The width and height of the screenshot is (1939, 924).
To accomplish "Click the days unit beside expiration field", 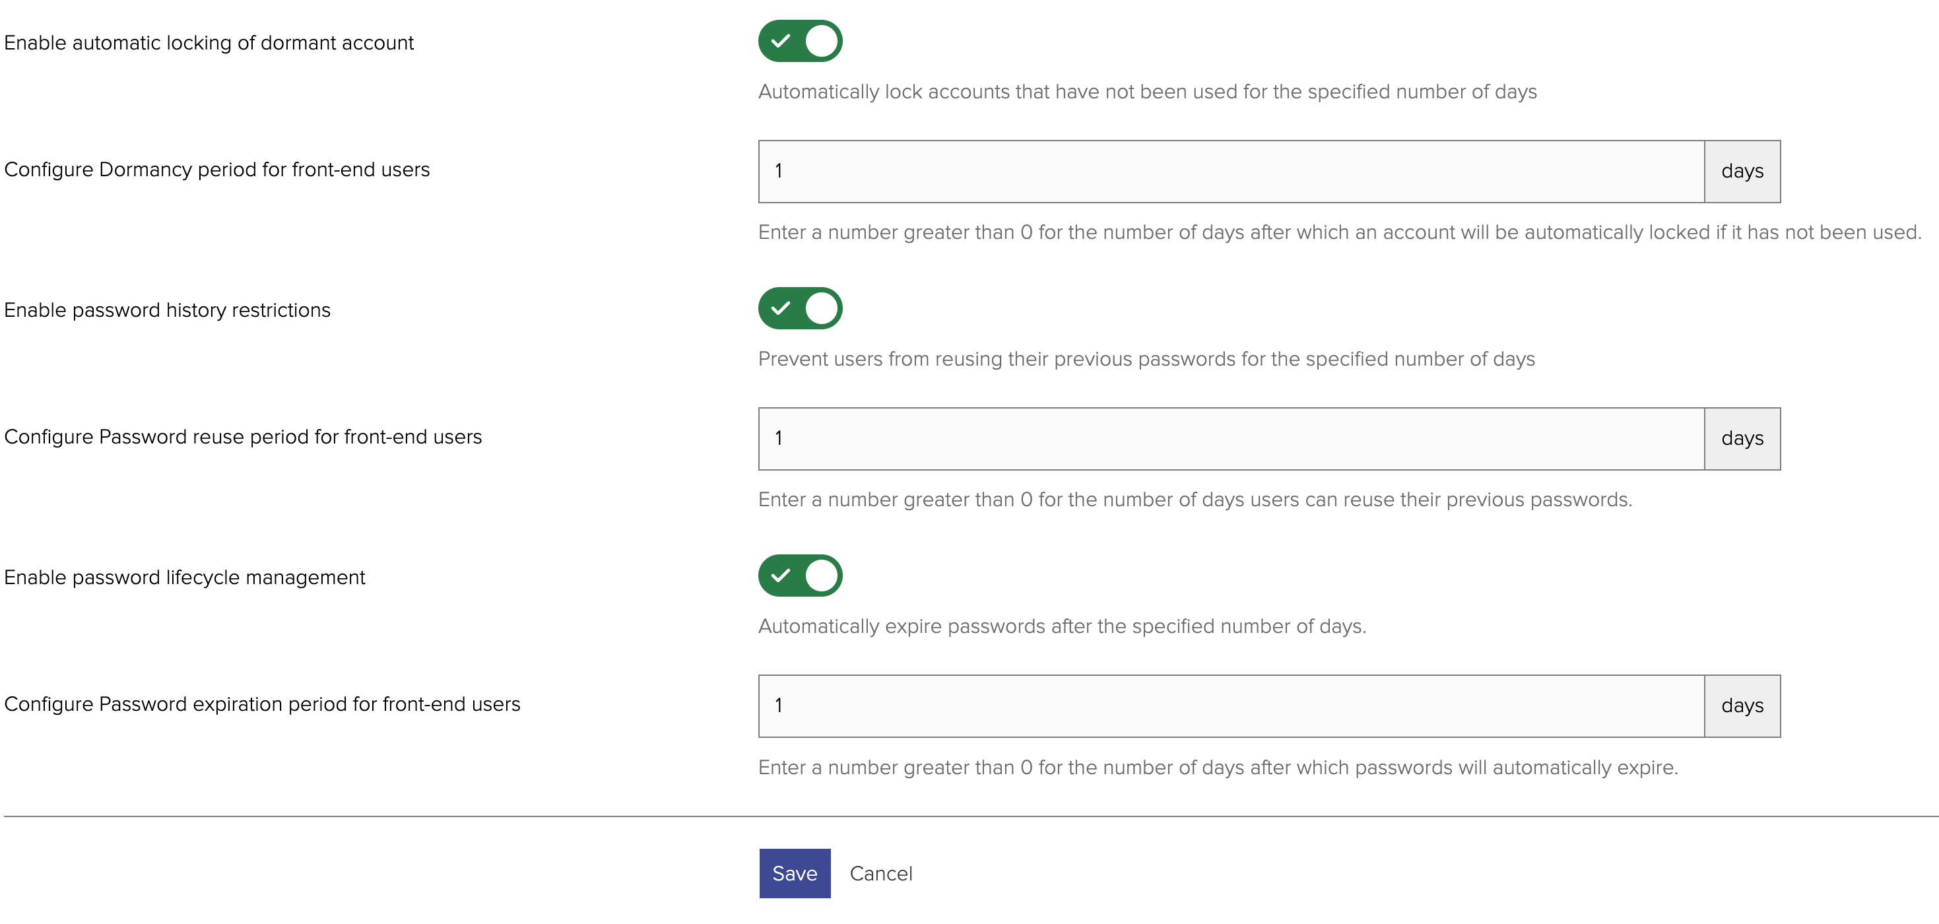I will 1741,706.
